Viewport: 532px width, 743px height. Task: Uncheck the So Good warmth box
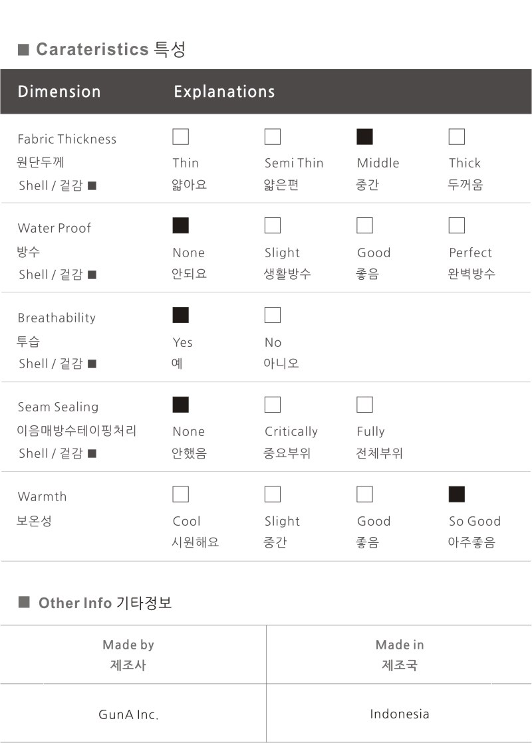[x=457, y=494]
